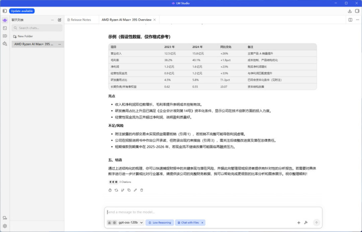Click the table header '2024 年'
The width and height of the screenshot is (362, 232).
click(x=197, y=47)
